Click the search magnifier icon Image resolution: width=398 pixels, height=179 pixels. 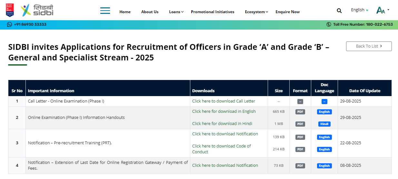tap(339, 11)
